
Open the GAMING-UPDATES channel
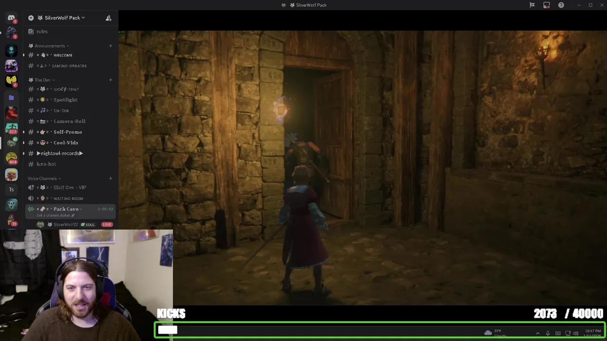point(69,66)
